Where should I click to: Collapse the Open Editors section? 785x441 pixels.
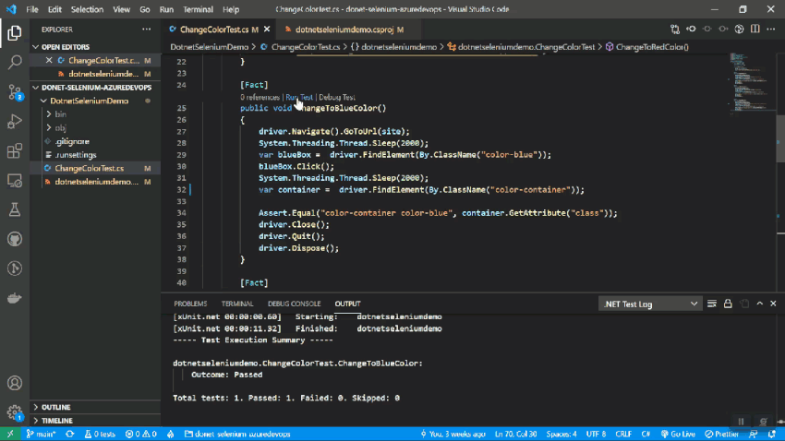95,47
